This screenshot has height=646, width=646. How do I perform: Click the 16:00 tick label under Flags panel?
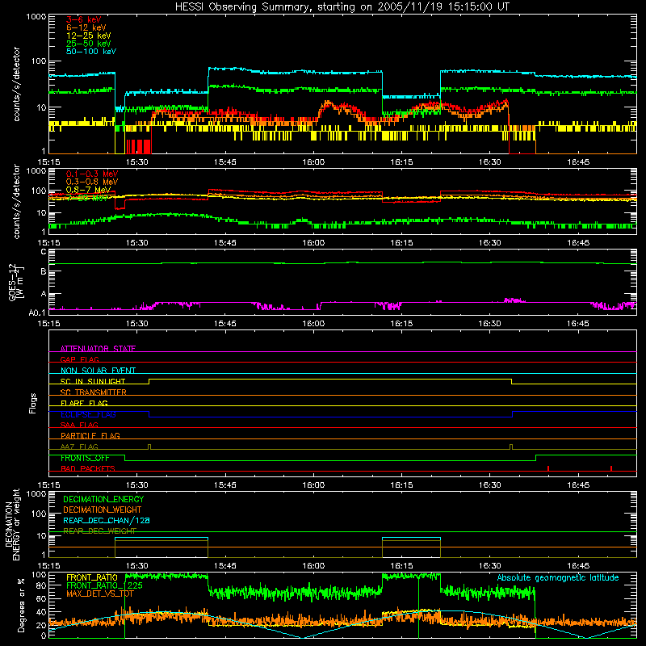tap(313, 485)
